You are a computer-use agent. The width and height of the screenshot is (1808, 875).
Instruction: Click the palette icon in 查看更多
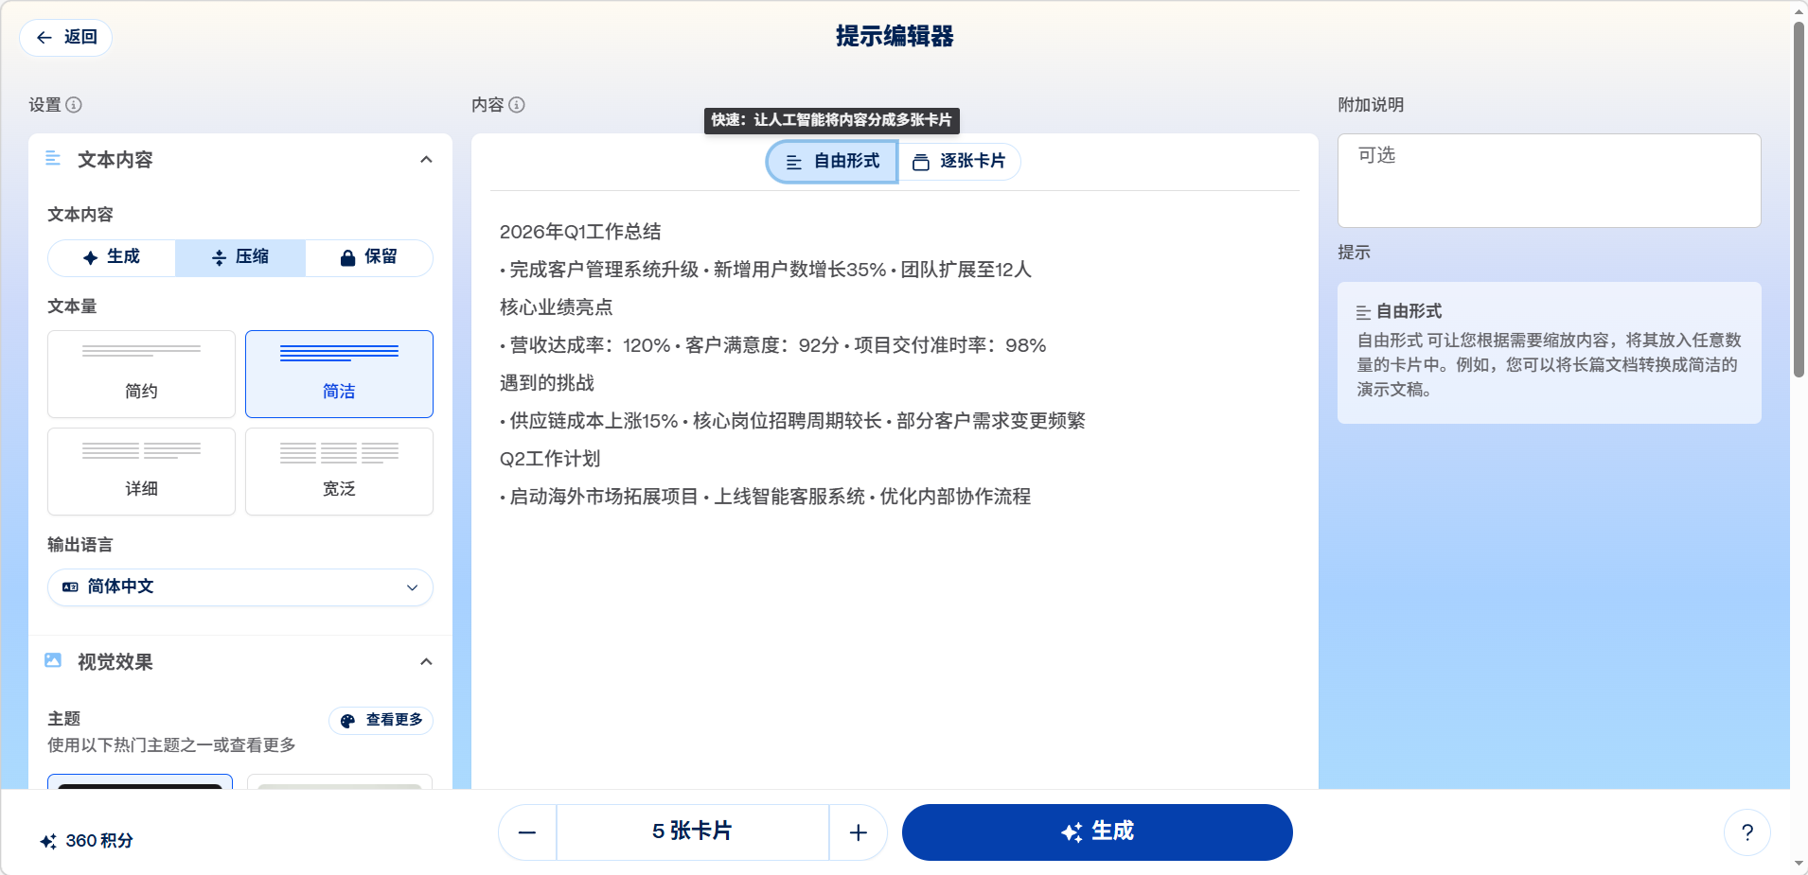pyautogui.click(x=347, y=721)
